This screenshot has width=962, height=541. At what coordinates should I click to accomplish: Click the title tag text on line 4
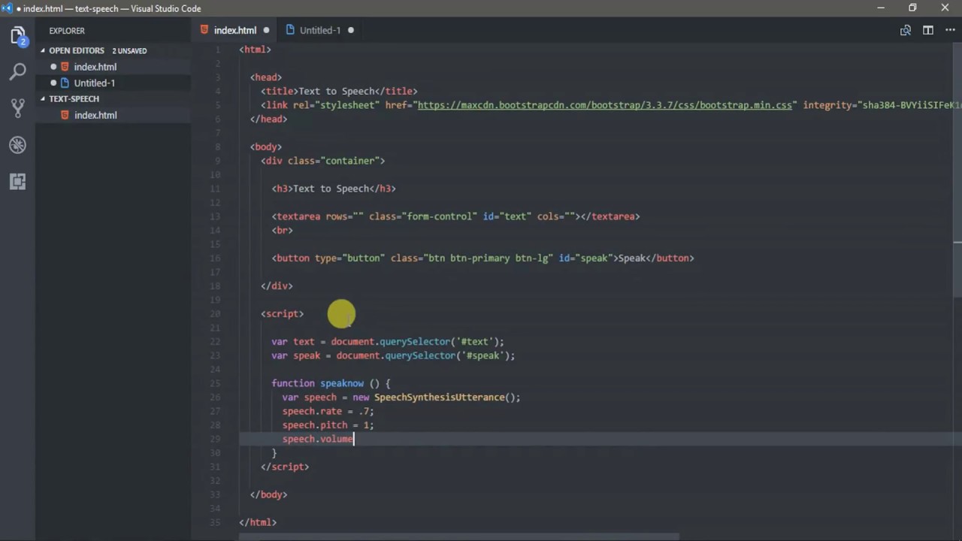(x=339, y=91)
